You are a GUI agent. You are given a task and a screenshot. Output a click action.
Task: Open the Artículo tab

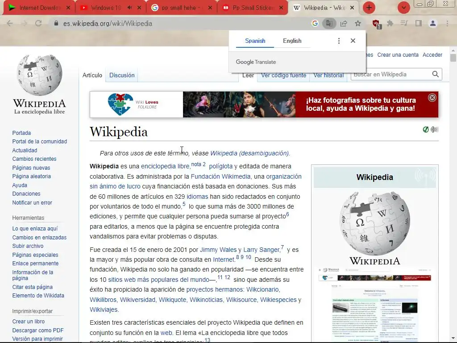point(92,75)
